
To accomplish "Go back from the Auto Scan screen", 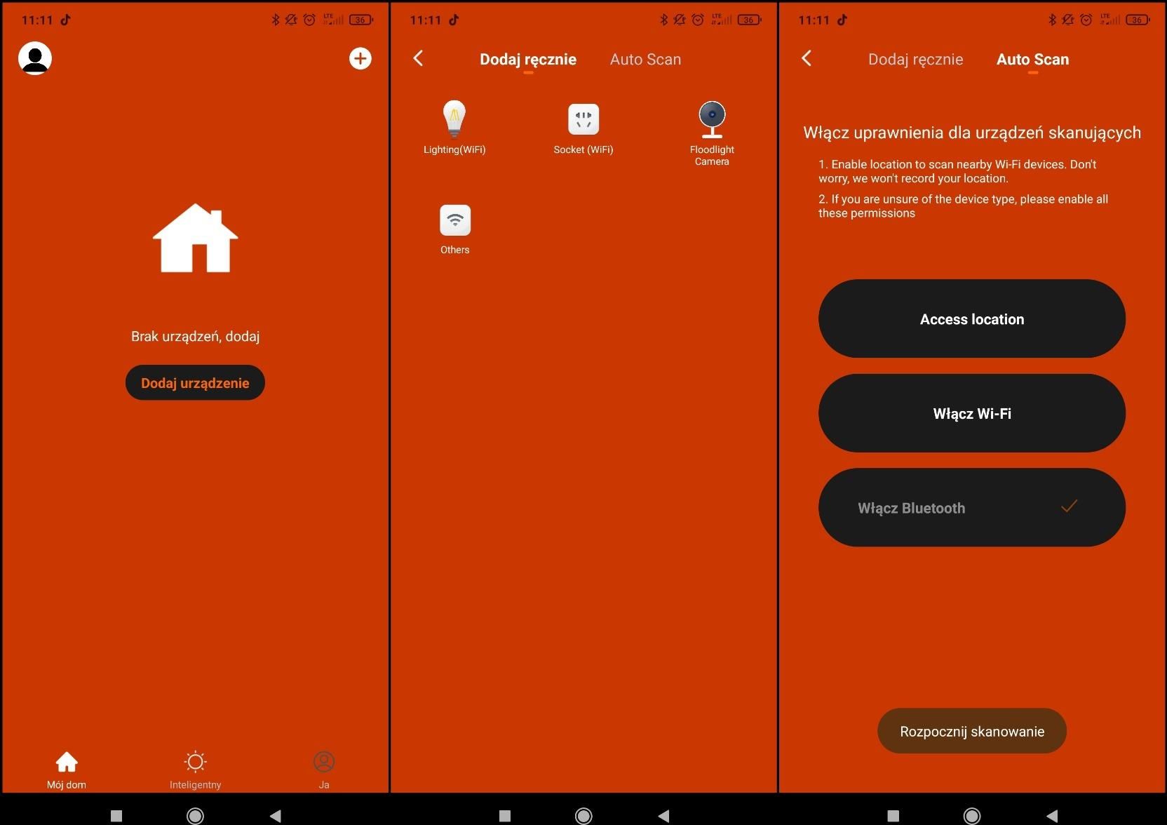I will (x=807, y=58).
